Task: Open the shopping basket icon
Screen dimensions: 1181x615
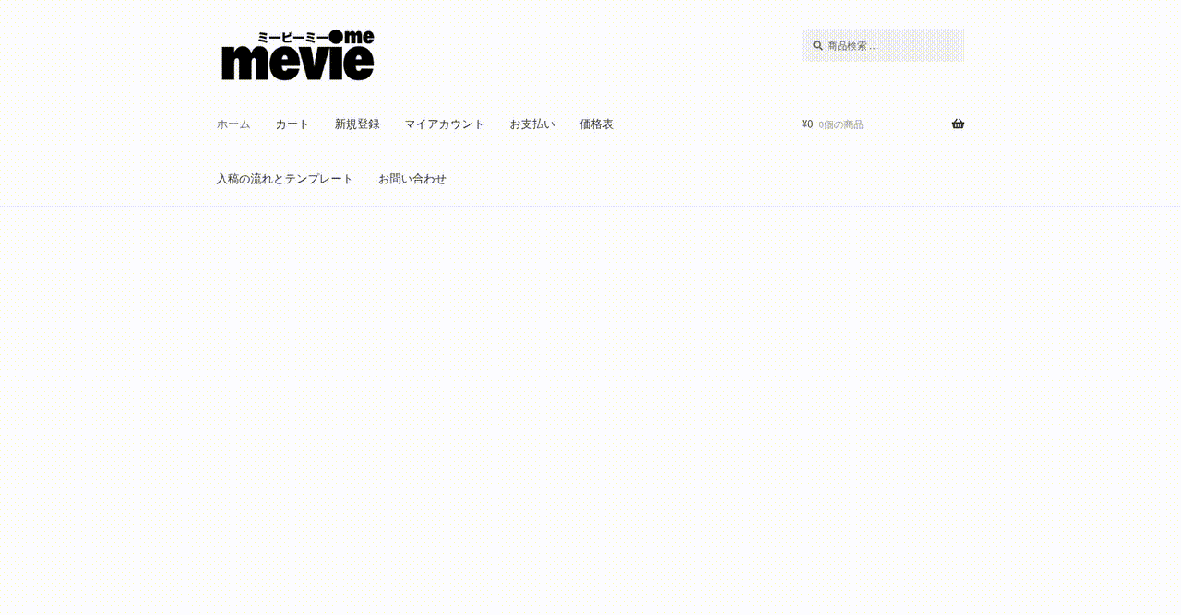Action: click(x=958, y=124)
